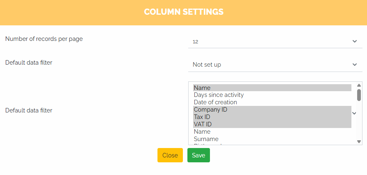Toggle the 'Tax ID' list option
The height and width of the screenshot is (175, 367).
pyautogui.click(x=272, y=117)
